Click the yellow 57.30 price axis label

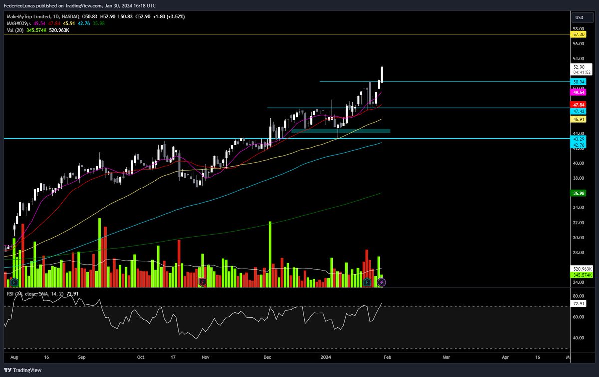(578, 35)
